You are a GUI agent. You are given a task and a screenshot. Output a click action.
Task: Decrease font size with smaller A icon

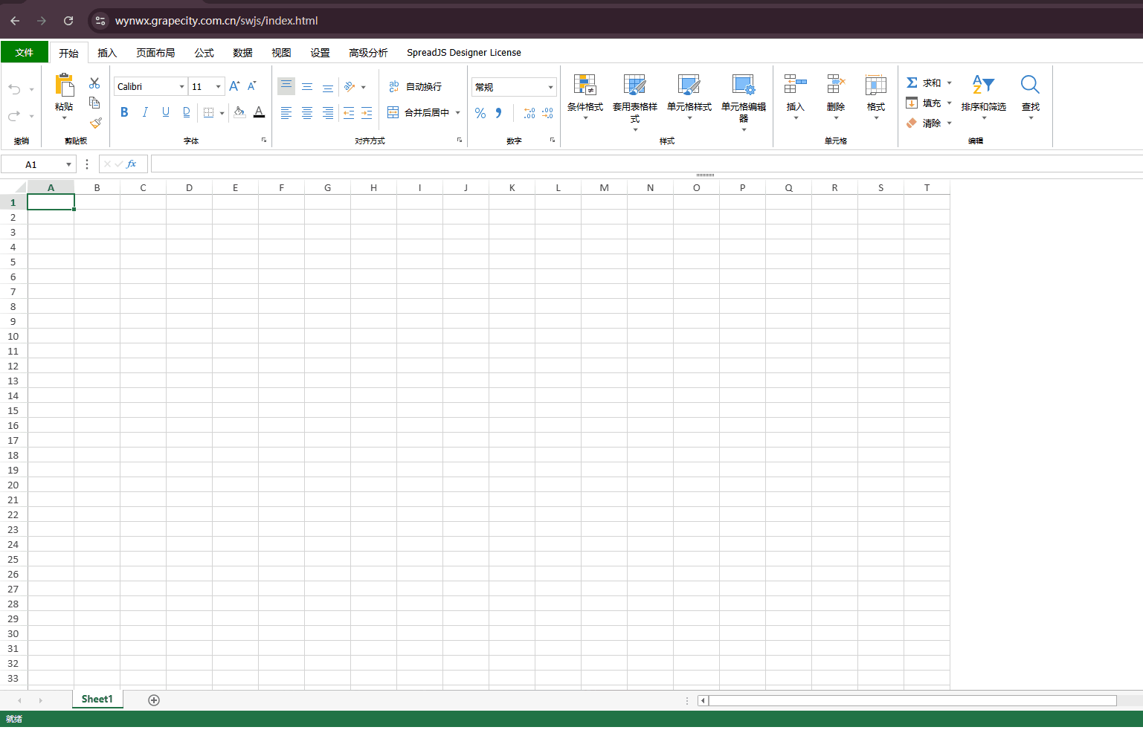[252, 86]
